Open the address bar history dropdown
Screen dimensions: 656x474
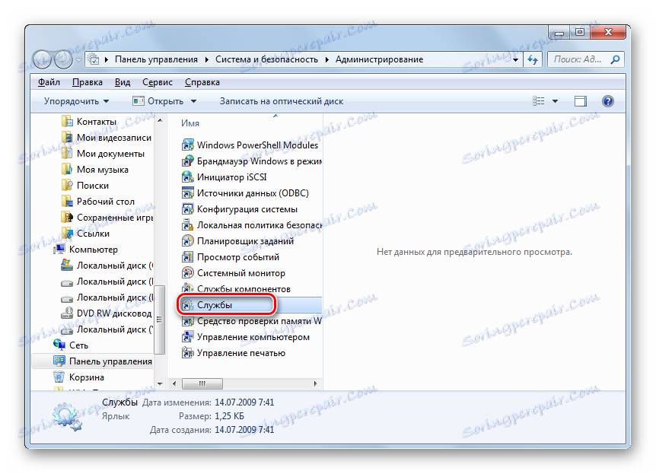click(x=515, y=60)
